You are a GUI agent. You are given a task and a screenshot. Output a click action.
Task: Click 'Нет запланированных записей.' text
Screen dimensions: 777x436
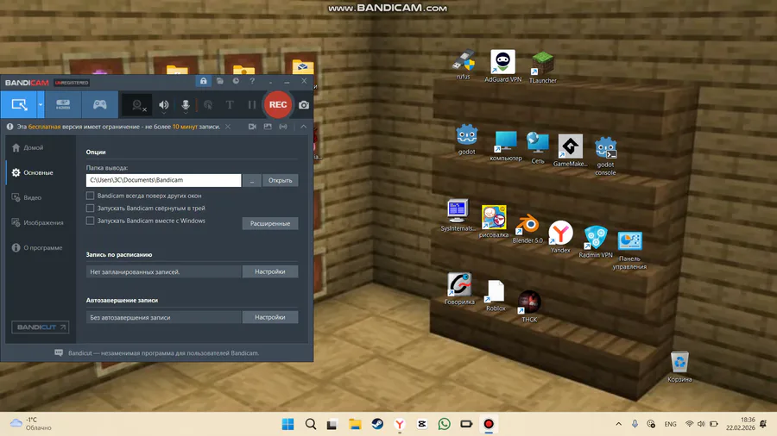tap(135, 272)
